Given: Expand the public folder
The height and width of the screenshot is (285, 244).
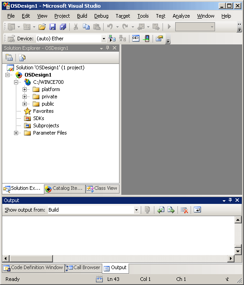Looking at the screenshot, I should 25,104.
